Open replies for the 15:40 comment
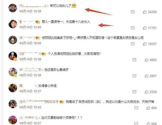 point(133,28)
